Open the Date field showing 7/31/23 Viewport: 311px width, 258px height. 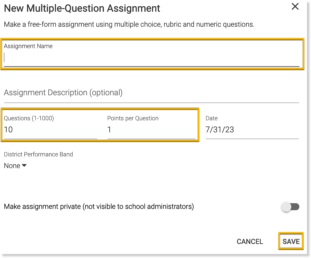pos(252,130)
